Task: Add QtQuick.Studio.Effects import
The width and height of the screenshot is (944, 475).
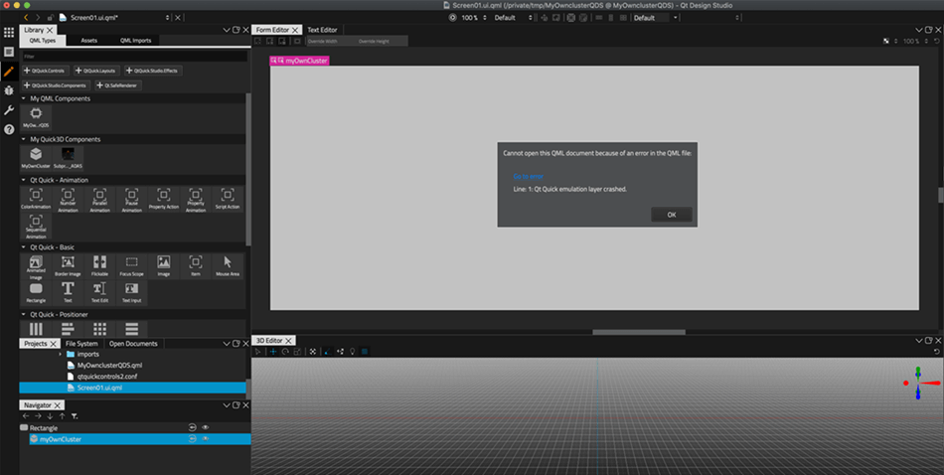Action: point(153,71)
